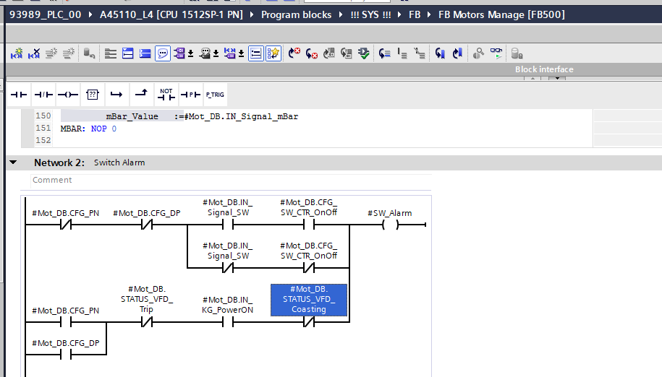Click the Define setpoints magnifier icon
The image size is (662, 377).
coord(478,53)
